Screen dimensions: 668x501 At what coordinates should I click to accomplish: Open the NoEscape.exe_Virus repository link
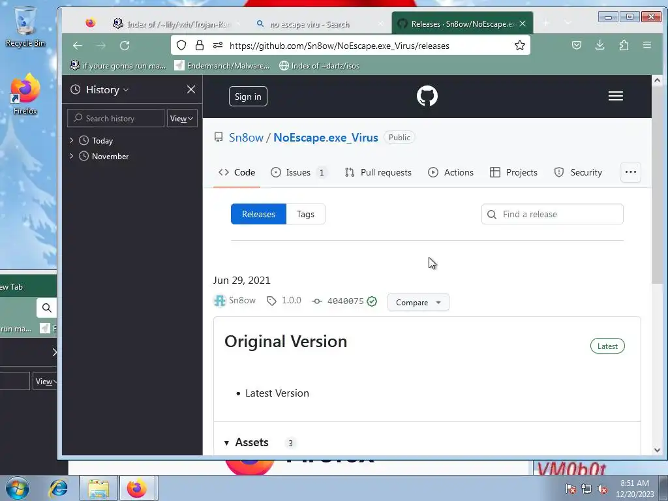[x=326, y=138]
